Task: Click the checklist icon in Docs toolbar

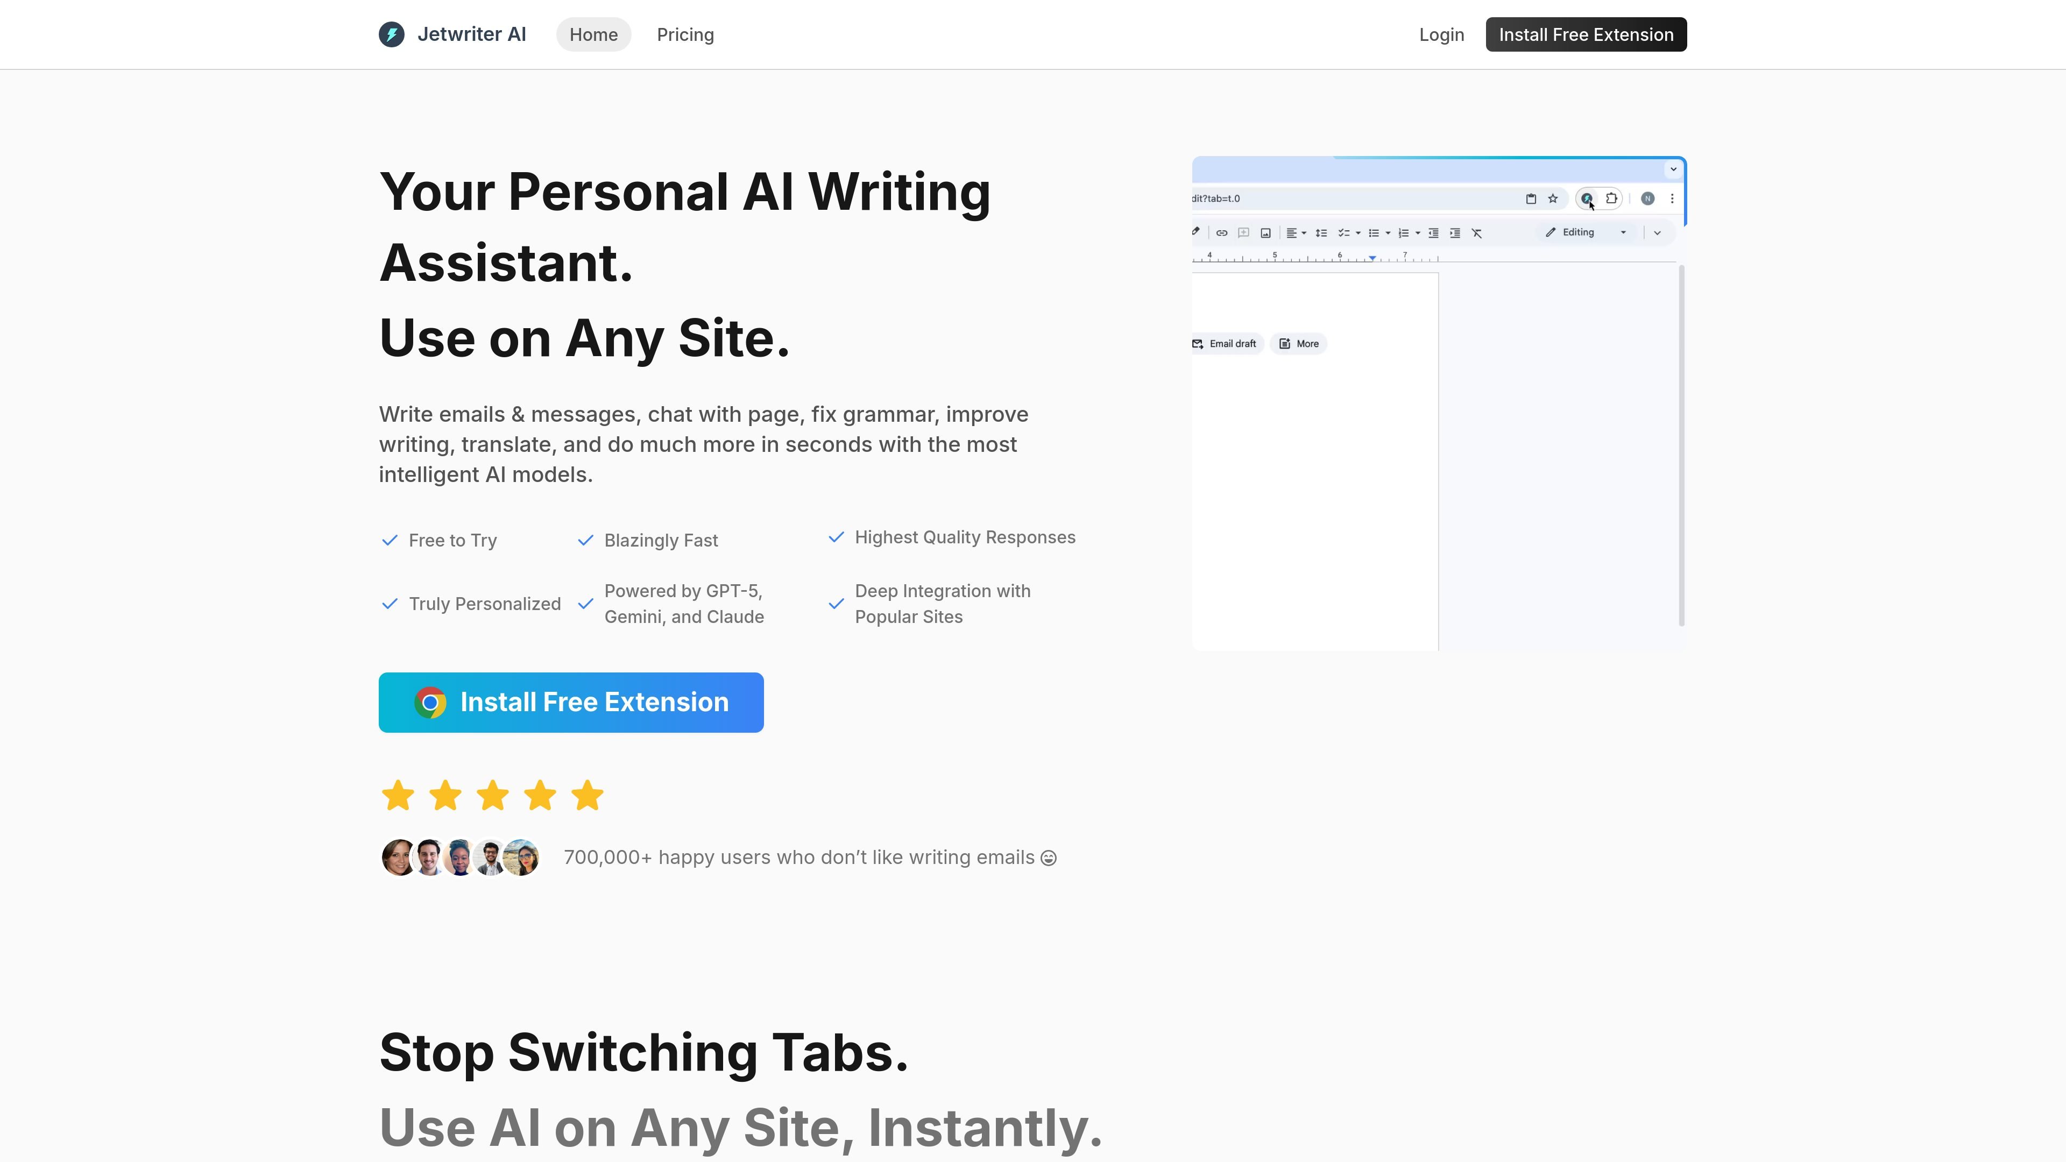Action: point(1343,233)
